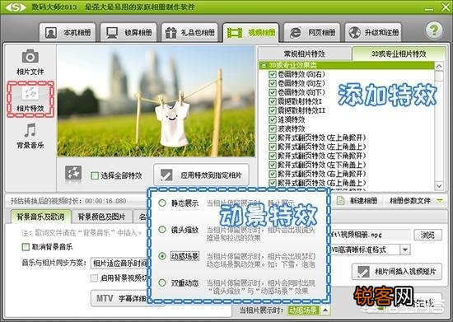The height and width of the screenshot is (322, 453).
Task: Click the 锁屏相册 monitor icon
Action: click(112, 33)
